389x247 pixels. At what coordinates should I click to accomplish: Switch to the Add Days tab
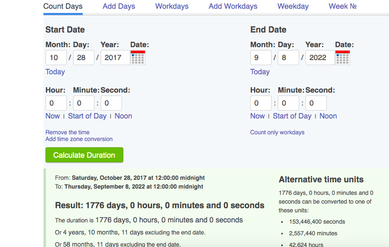click(x=119, y=6)
